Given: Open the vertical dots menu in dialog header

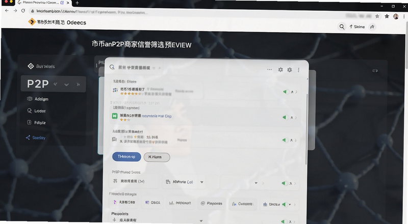Looking at the screenshot, I should [x=298, y=70].
